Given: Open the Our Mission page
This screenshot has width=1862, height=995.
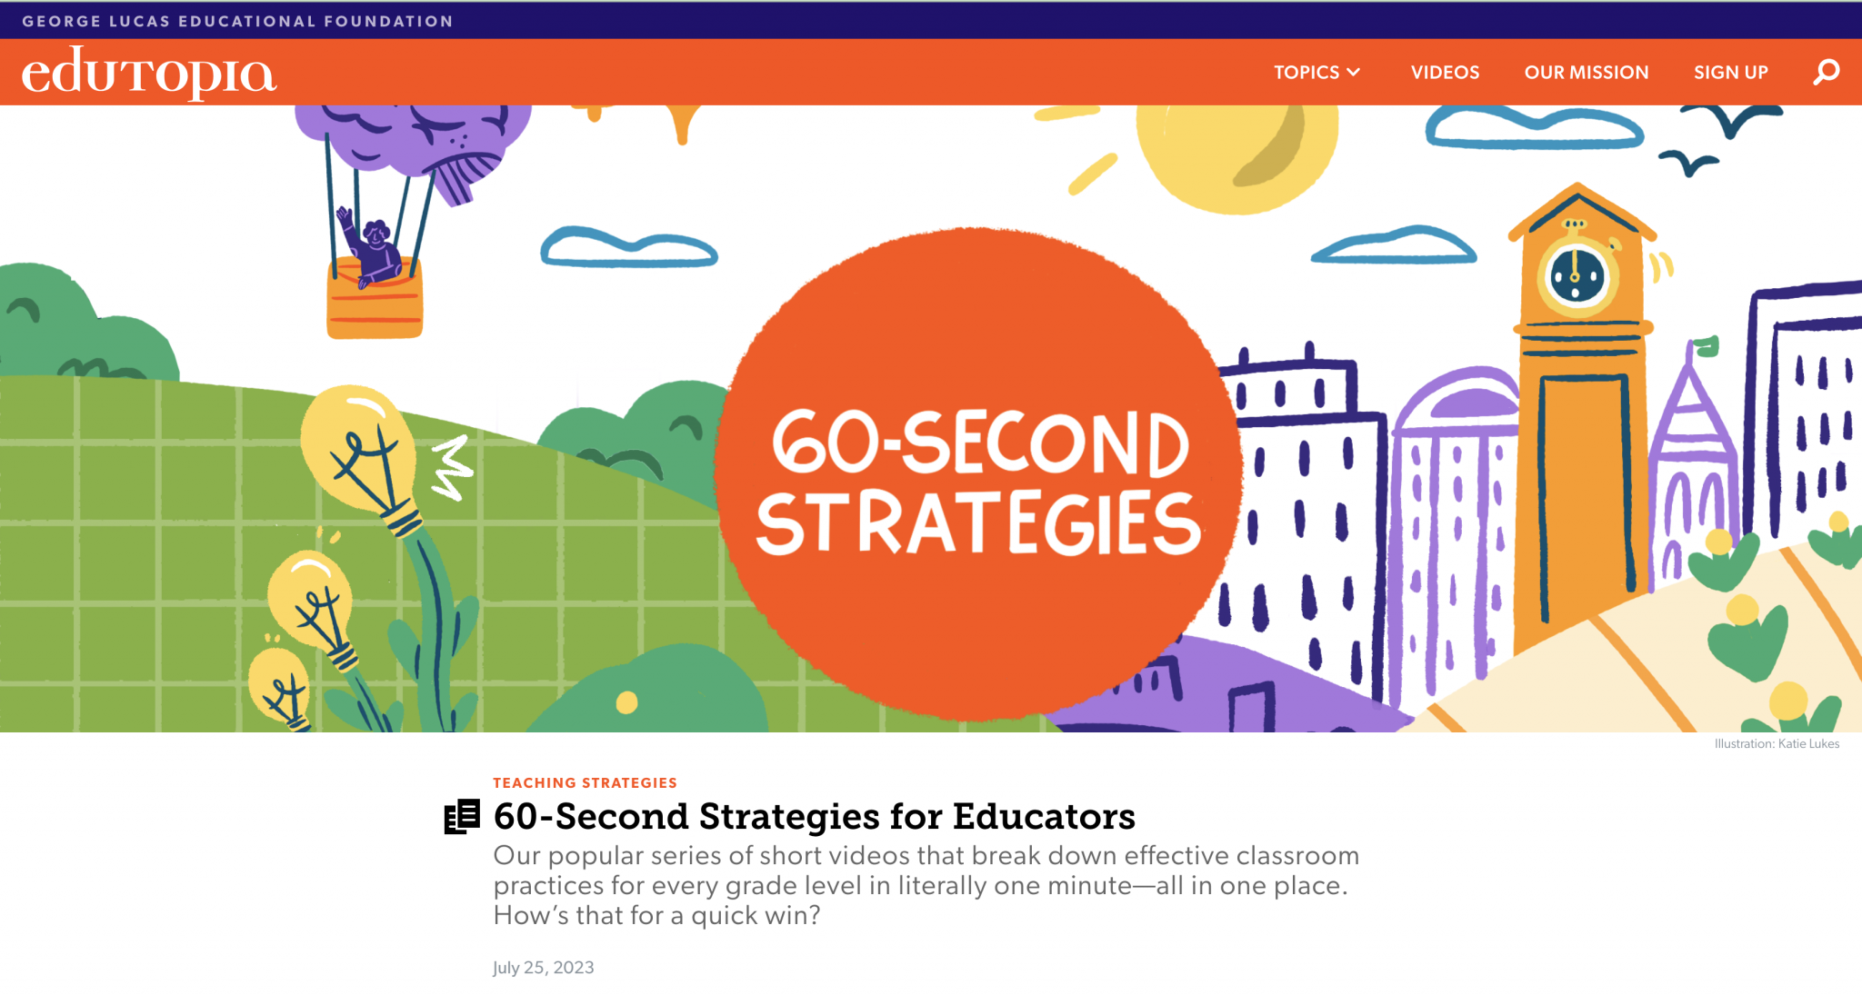Looking at the screenshot, I should coord(1586,73).
